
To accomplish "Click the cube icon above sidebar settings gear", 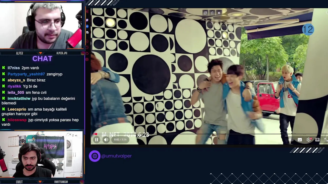I will pos(87,53).
